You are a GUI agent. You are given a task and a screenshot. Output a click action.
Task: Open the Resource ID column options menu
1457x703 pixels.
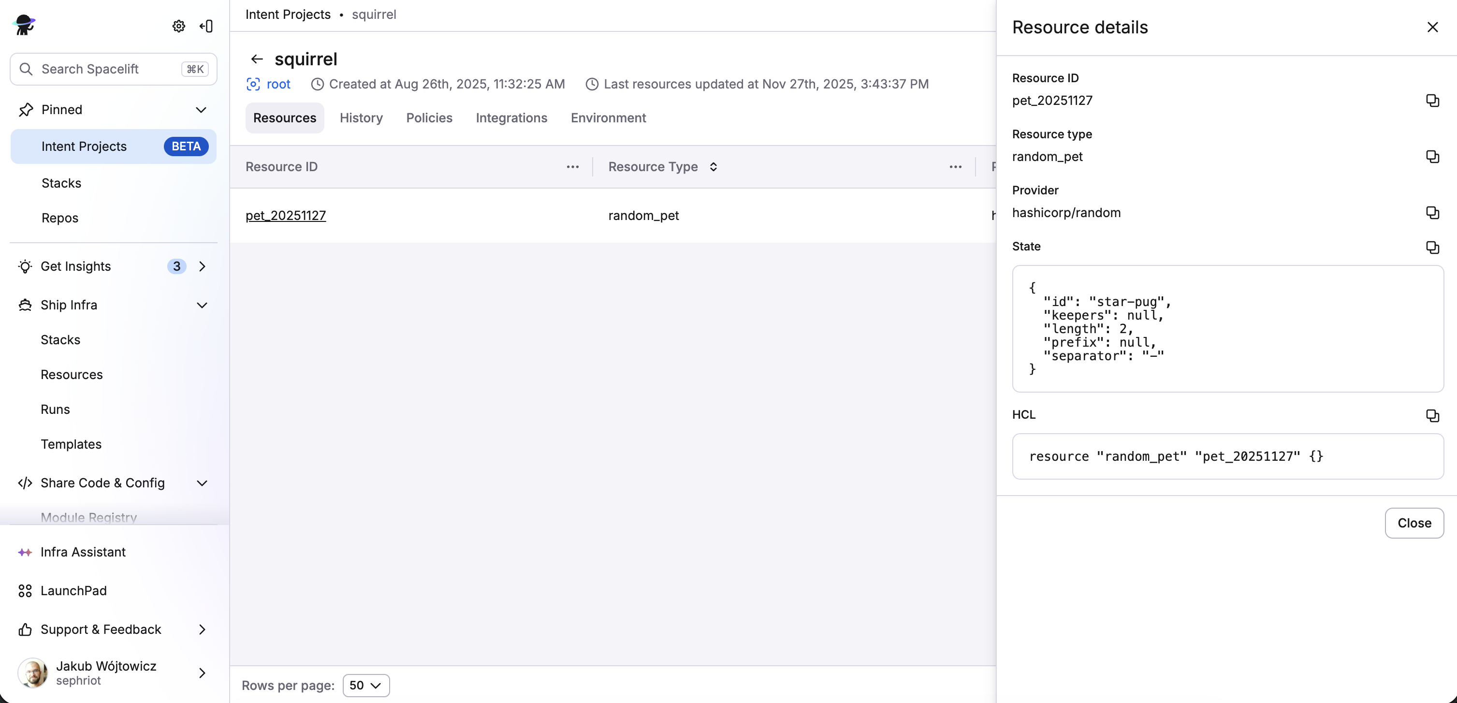572,167
